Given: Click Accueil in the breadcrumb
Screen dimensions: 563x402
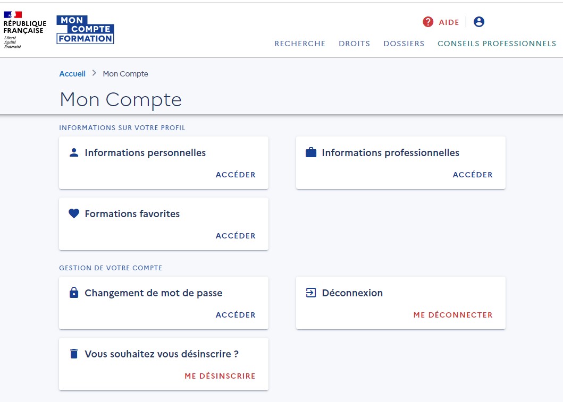Looking at the screenshot, I should 72,74.
